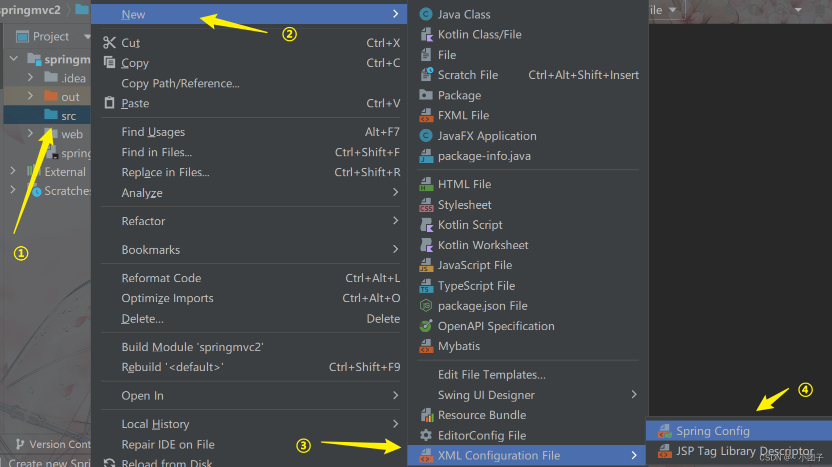Choose Reformat Code from the menu

click(161, 278)
